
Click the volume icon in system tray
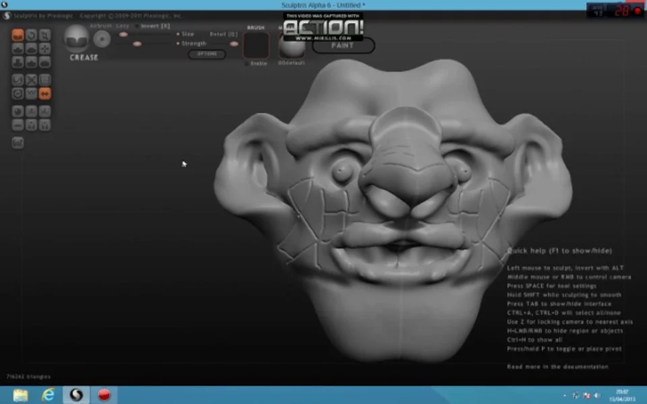(597, 396)
